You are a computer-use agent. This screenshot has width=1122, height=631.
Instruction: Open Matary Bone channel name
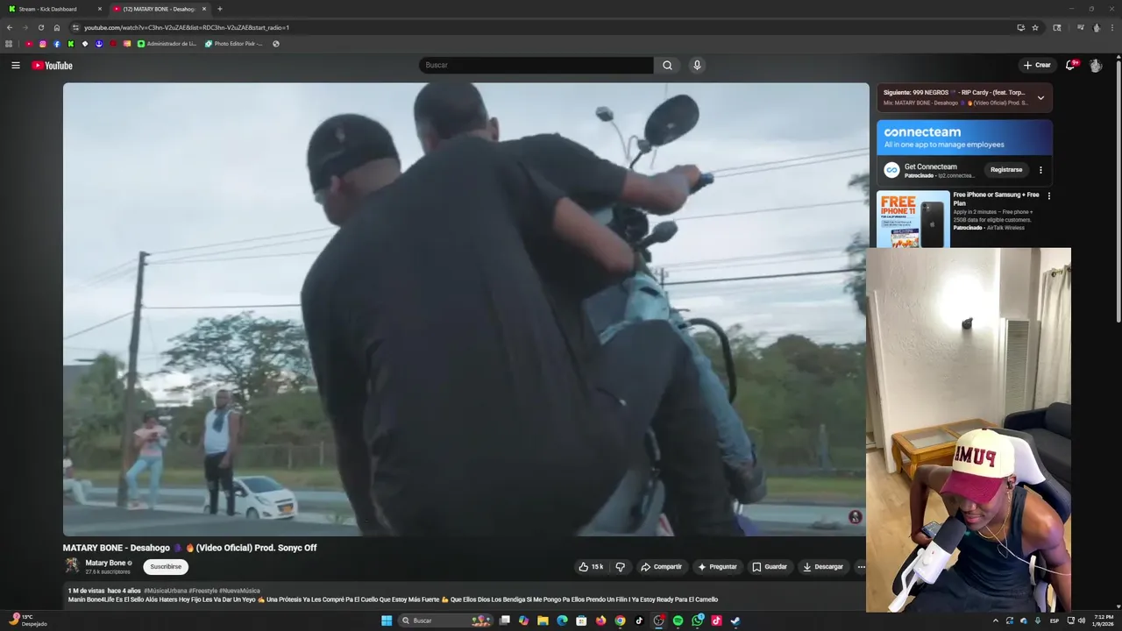pos(105,563)
